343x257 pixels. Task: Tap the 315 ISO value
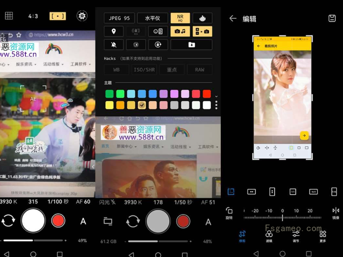click(x=33, y=201)
